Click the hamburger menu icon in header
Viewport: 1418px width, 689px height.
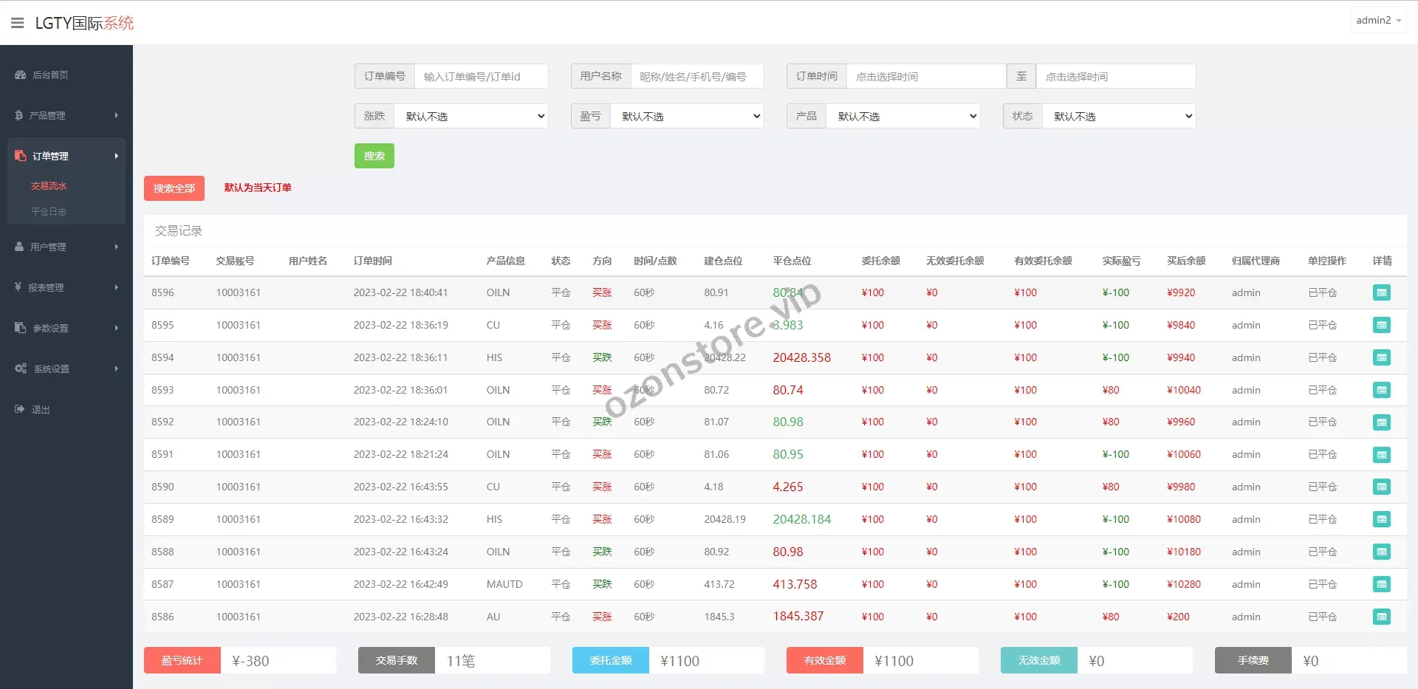(x=18, y=23)
